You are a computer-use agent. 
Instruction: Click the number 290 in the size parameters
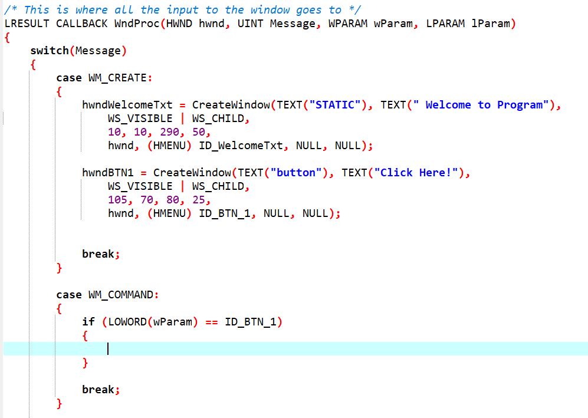170,131
